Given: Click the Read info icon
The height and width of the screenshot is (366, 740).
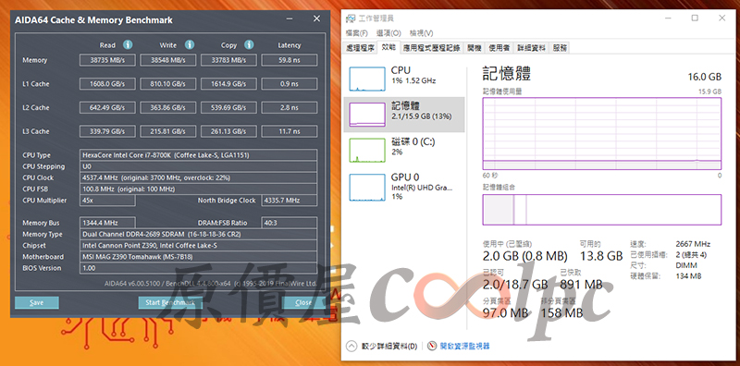Looking at the screenshot, I should coord(128,44).
